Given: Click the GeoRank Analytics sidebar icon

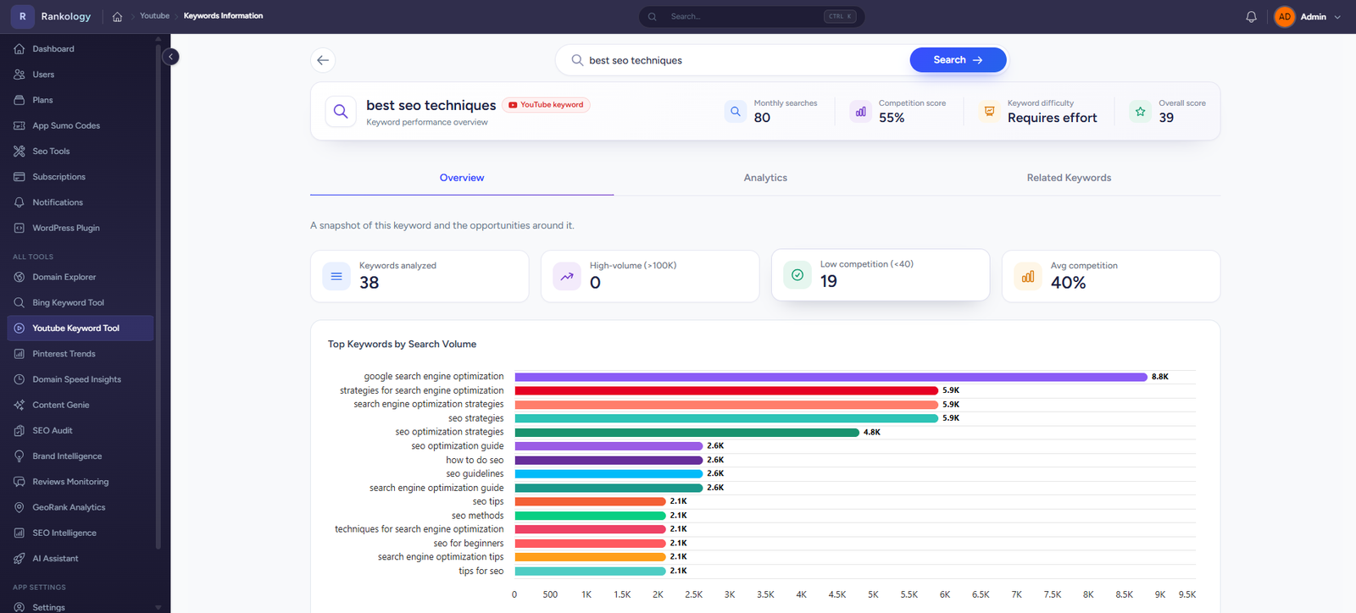Looking at the screenshot, I should click(x=19, y=507).
